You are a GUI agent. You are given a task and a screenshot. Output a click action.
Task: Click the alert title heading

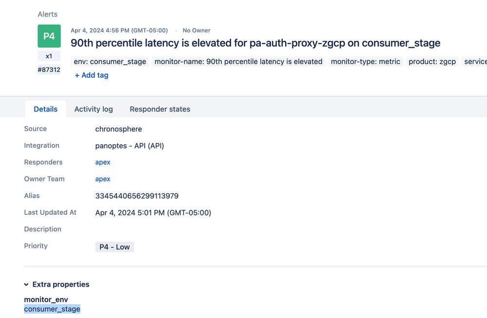pyautogui.click(x=255, y=43)
